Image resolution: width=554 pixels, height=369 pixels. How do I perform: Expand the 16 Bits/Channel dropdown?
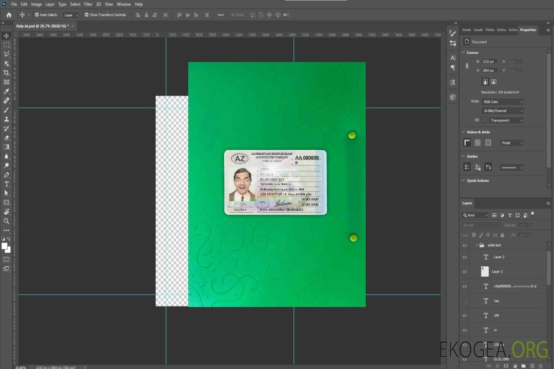tap(503, 111)
